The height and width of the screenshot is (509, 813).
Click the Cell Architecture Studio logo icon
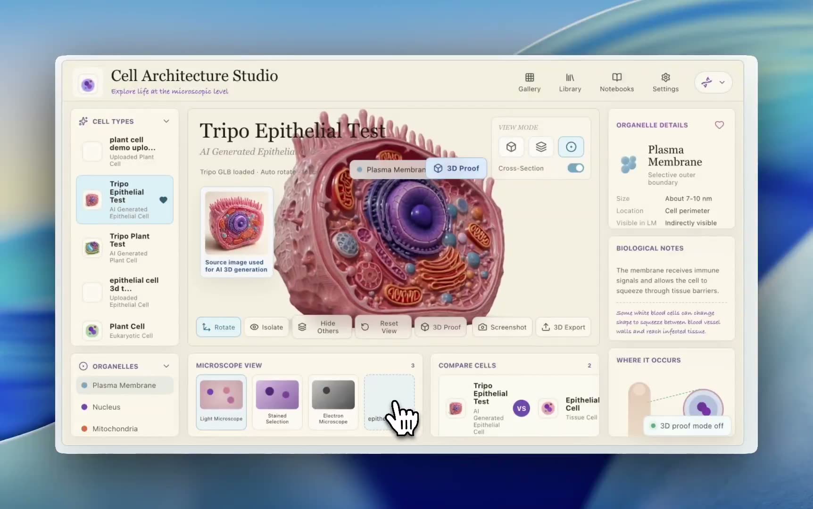pos(88,84)
